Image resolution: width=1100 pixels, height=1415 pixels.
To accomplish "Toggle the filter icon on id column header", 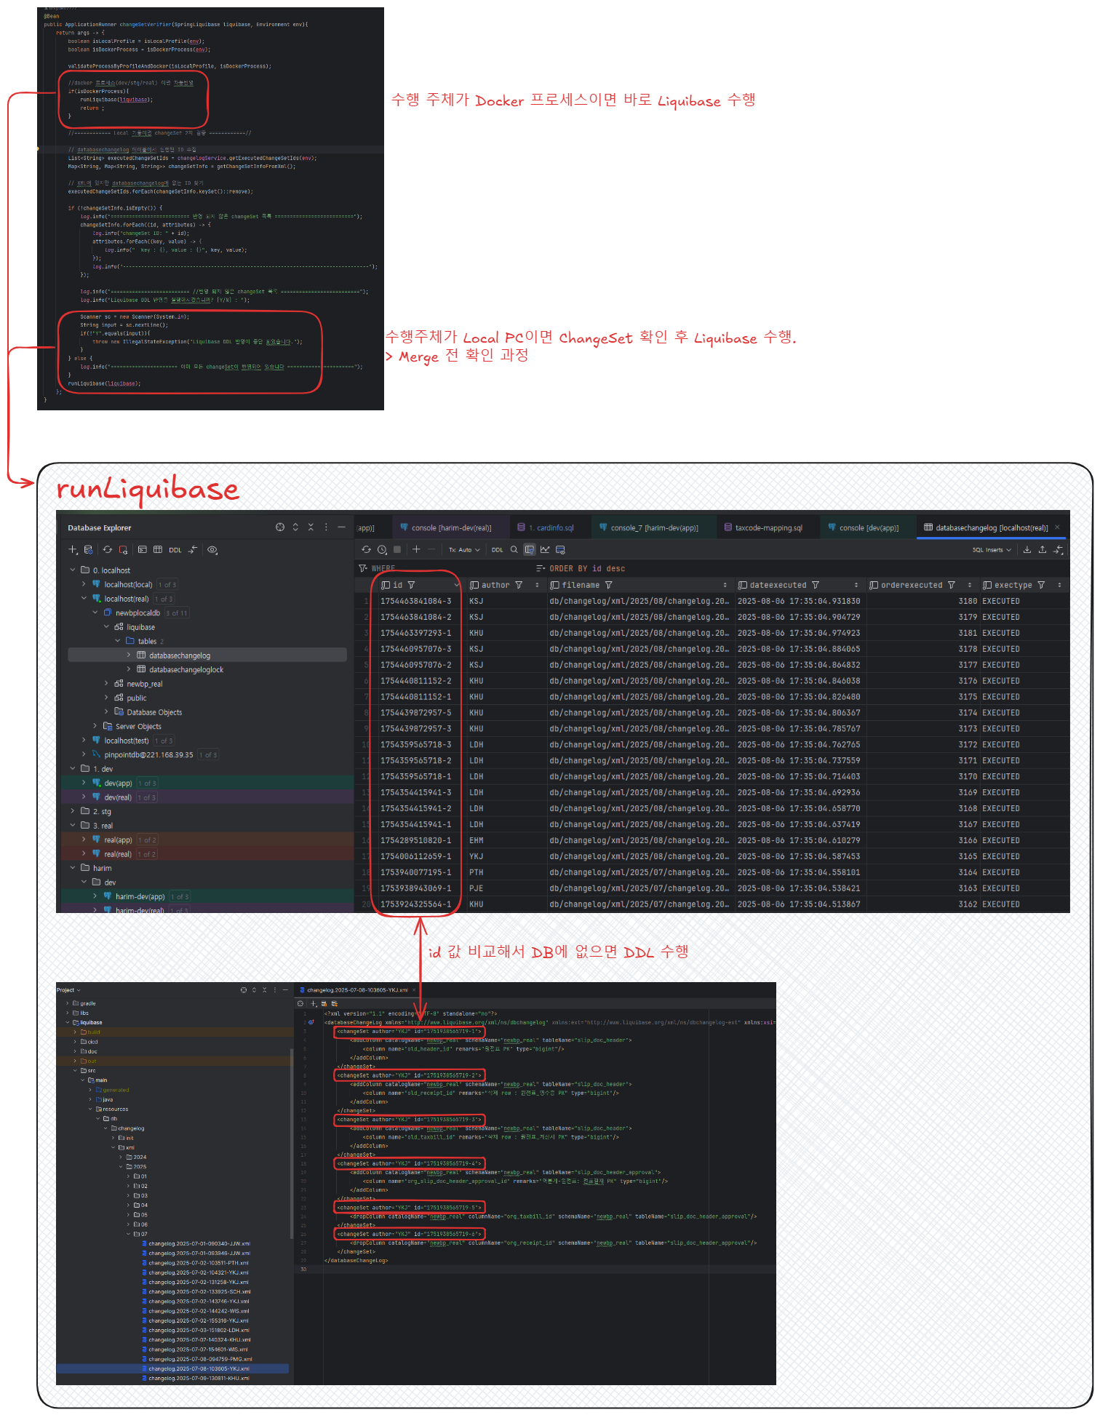I will [412, 585].
